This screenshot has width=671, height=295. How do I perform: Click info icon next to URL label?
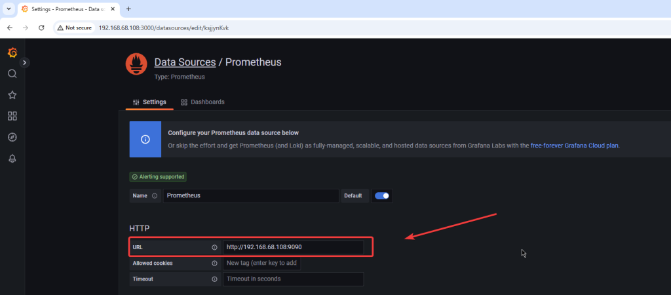pos(214,247)
